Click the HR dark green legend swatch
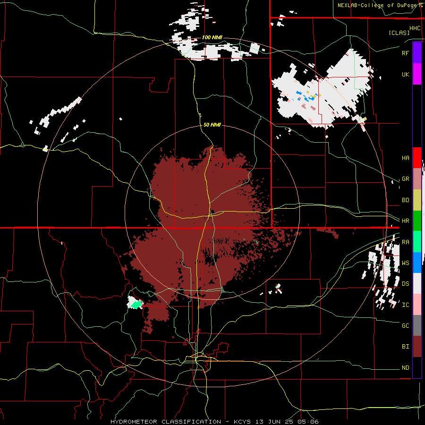This screenshot has height=425, width=425. [x=417, y=221]
